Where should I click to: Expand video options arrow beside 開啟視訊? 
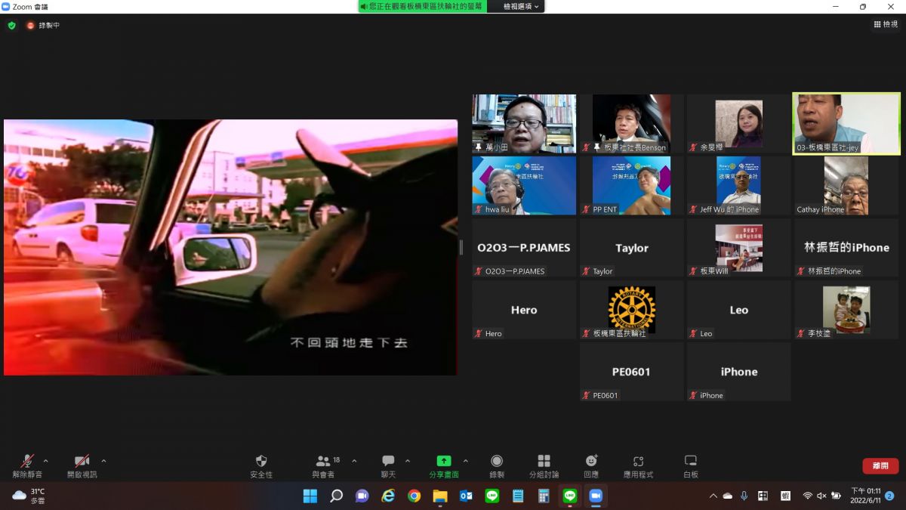[103, 461]
